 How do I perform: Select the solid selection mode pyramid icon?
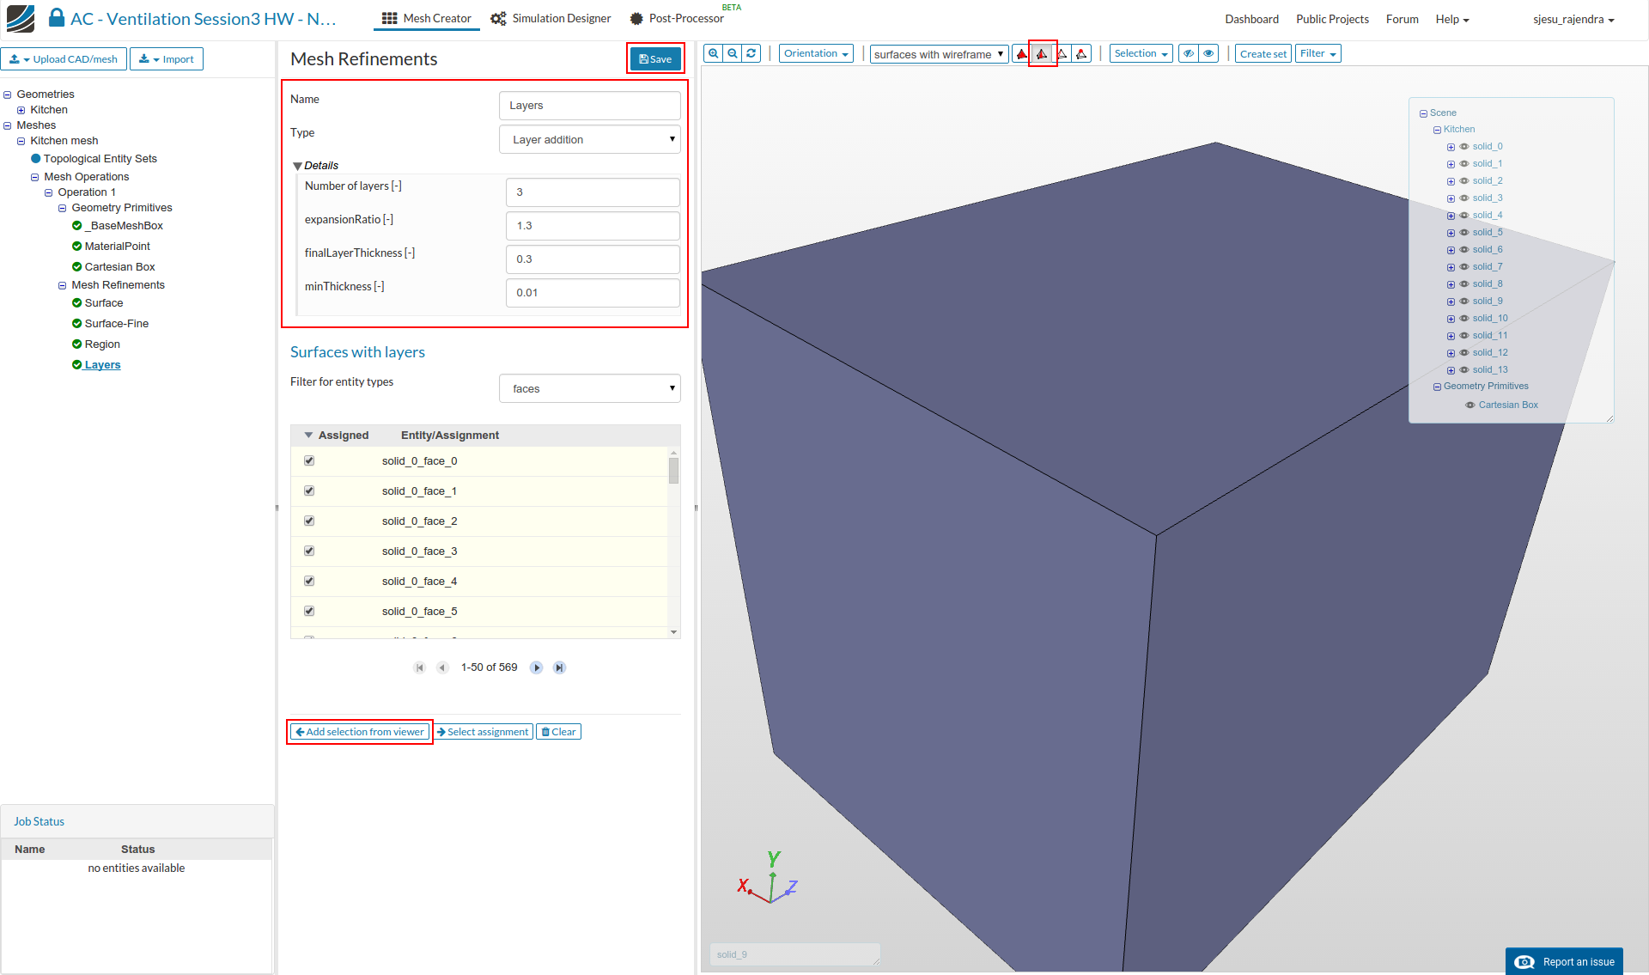click(1022, 54)
